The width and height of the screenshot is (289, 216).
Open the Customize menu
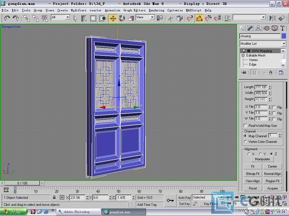(175, 11)
